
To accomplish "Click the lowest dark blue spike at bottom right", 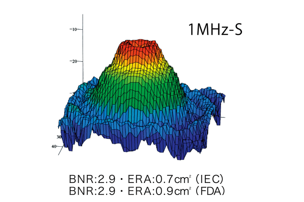I will coord(179,157).
